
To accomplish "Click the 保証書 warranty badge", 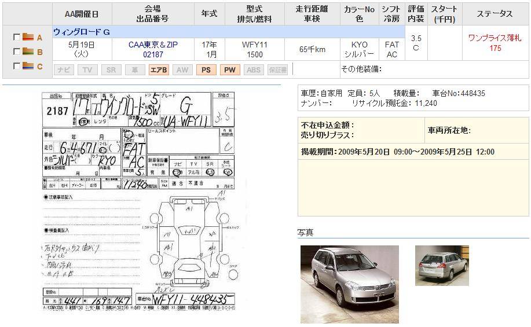I will coord(278,69).
